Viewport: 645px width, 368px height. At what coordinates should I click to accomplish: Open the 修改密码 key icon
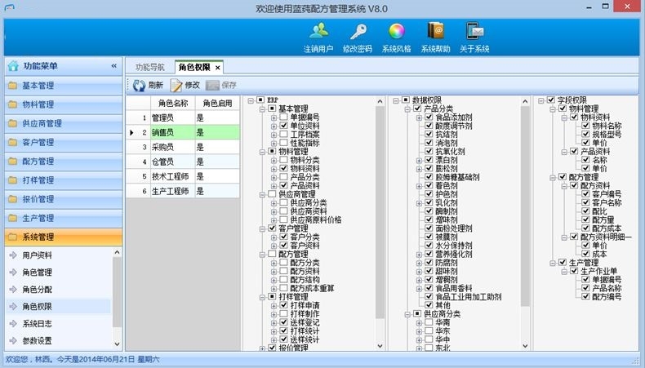pyautogui.click(x=358, y=31)
